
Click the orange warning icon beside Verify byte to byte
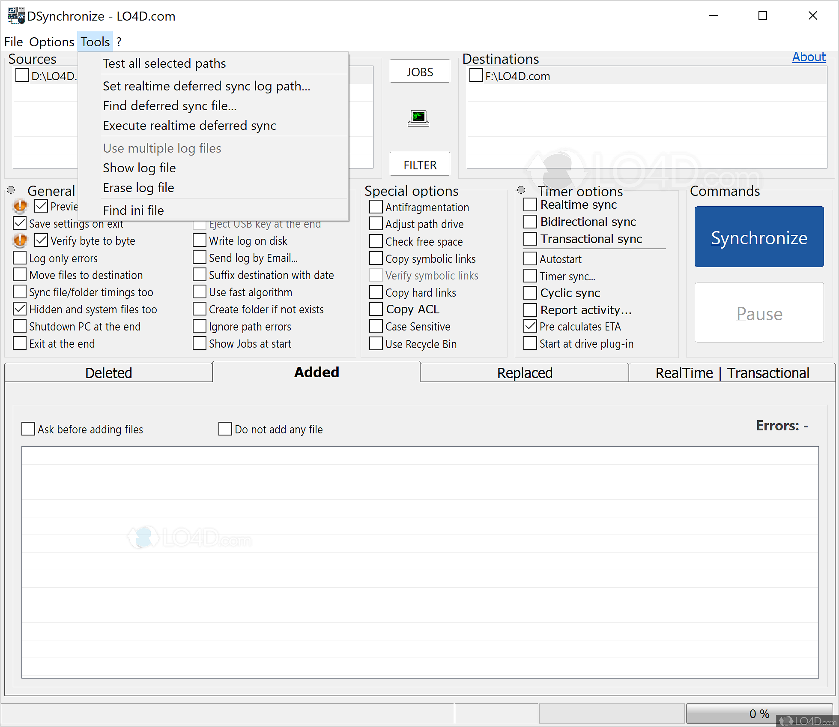(x=20, y=240)
